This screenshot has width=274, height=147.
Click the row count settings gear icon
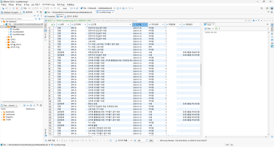(135, 140)
